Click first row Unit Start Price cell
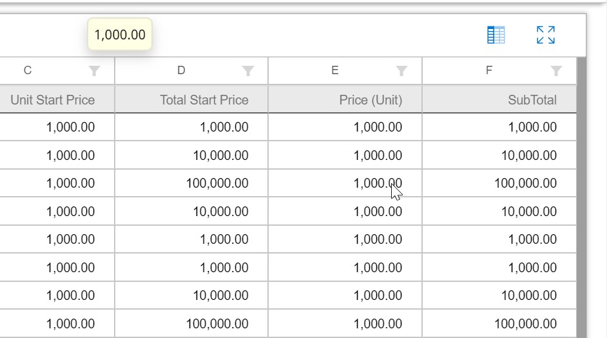This screenshot has height=338, width=607. coord(70,128)
